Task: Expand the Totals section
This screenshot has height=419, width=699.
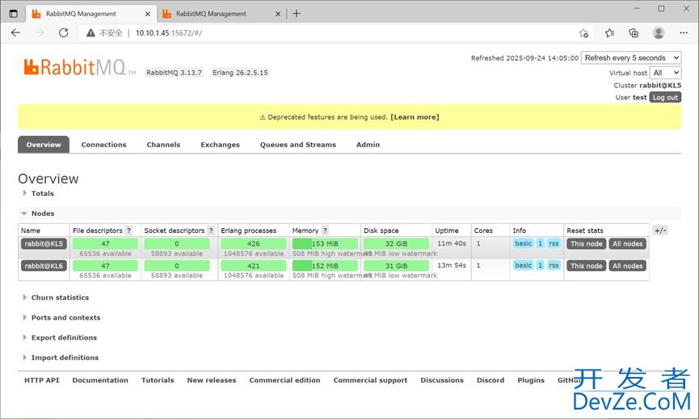Action: [42, 193]
